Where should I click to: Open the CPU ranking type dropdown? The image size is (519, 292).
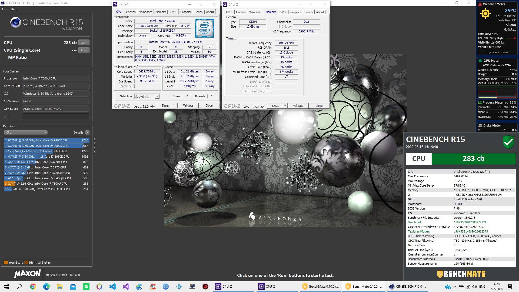click(x=26, y=132)
